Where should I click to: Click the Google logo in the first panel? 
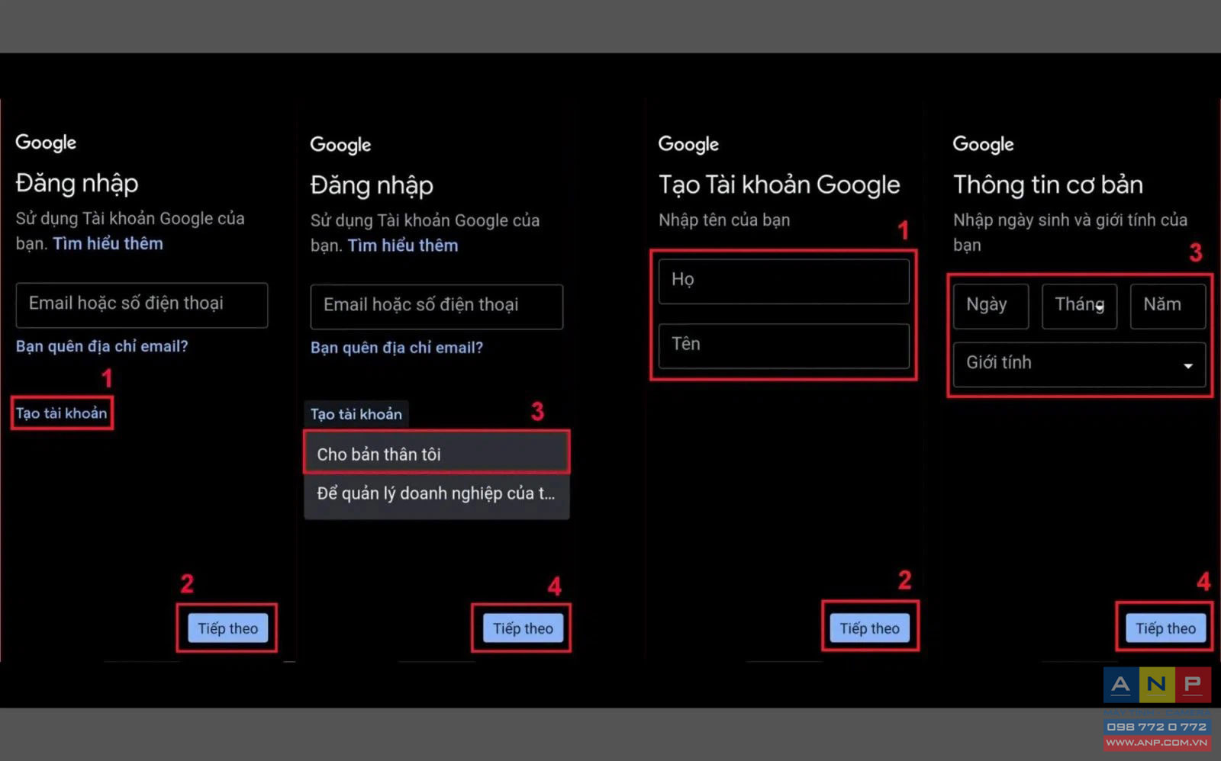(x=46, y=143)
